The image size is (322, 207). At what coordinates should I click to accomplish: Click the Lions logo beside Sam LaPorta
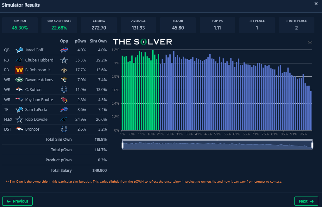tap(19, 110)
